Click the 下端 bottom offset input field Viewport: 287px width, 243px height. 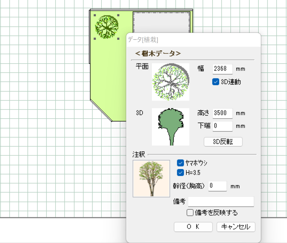pos(223,126)
